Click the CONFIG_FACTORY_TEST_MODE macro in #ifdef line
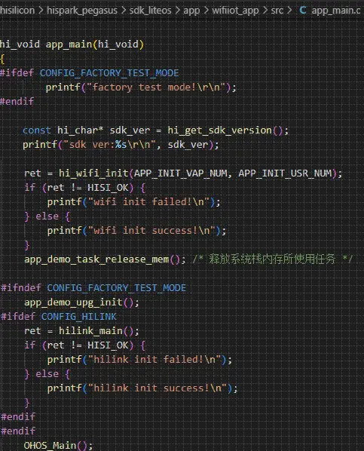 click(x=109, y=72)
